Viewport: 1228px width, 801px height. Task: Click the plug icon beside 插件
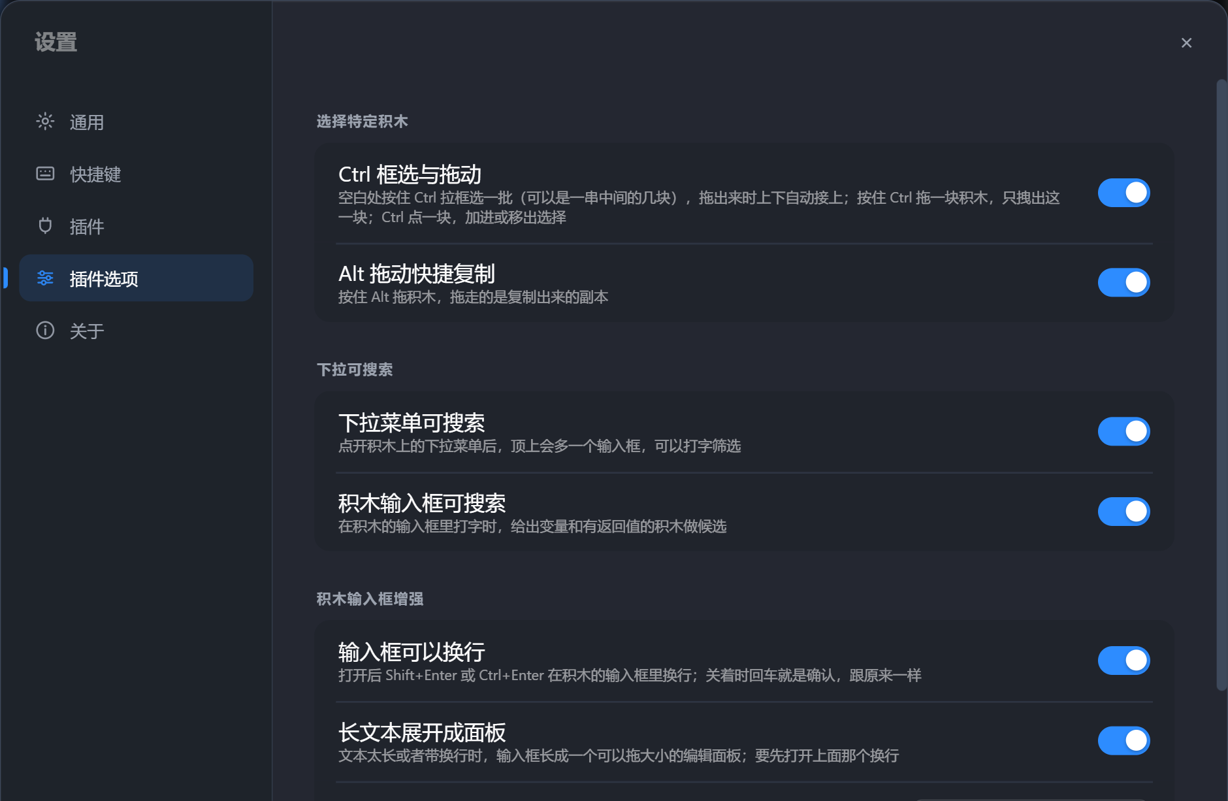(45, 226)
